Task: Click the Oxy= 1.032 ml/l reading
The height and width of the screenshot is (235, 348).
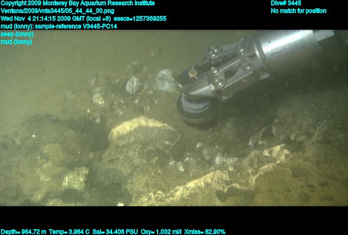Action: [x=161, y=232]
